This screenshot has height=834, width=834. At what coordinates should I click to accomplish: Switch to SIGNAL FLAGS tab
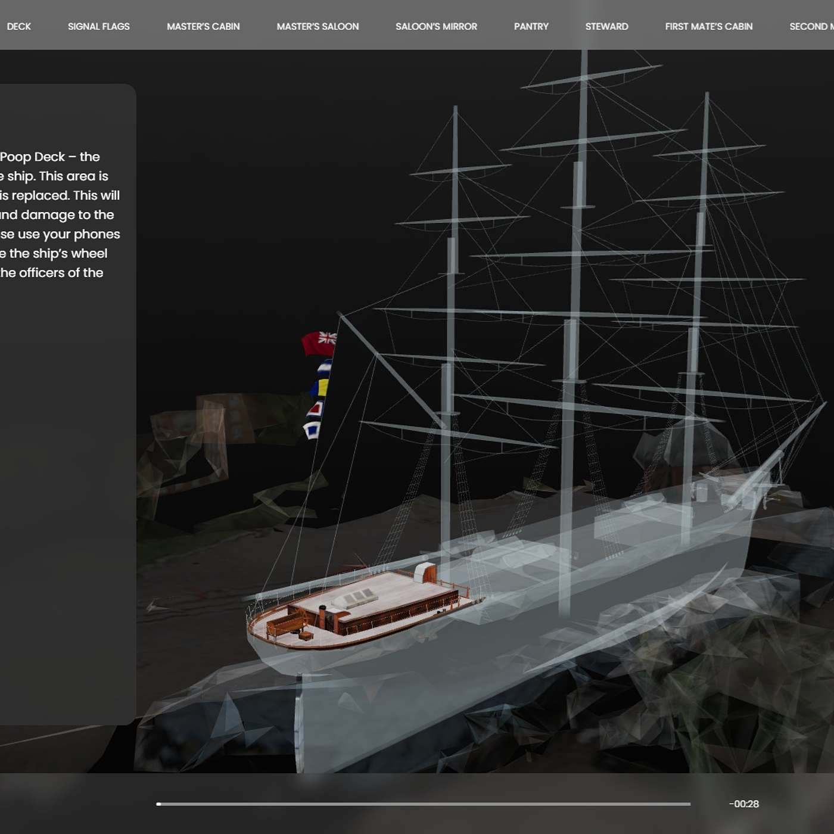click(x=99, y=26)
